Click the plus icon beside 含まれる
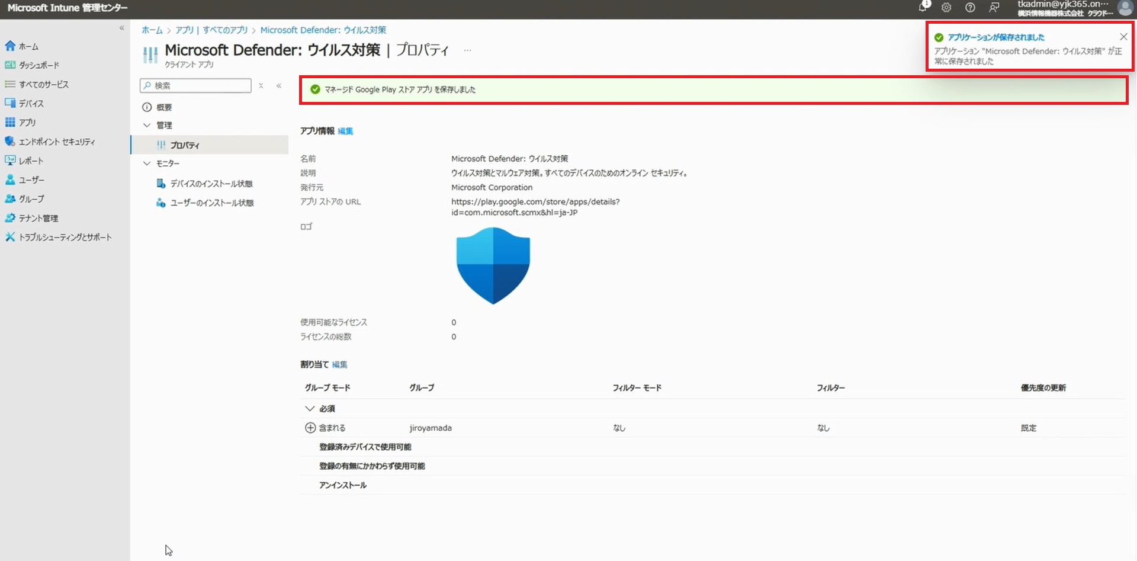 (310, 428)
